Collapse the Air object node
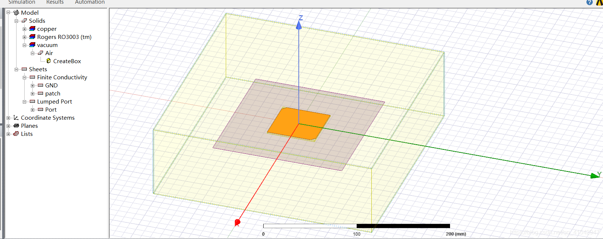This screenshot has height=239, width=603. [33, 53]
